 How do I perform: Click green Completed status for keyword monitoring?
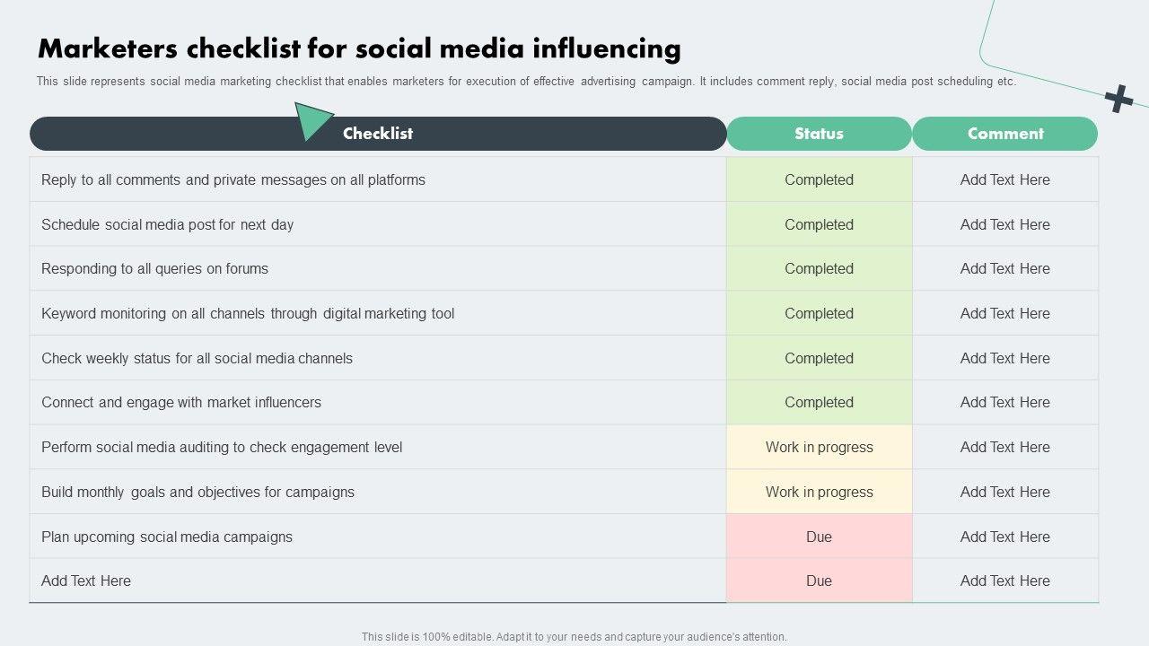click(819, 313)
